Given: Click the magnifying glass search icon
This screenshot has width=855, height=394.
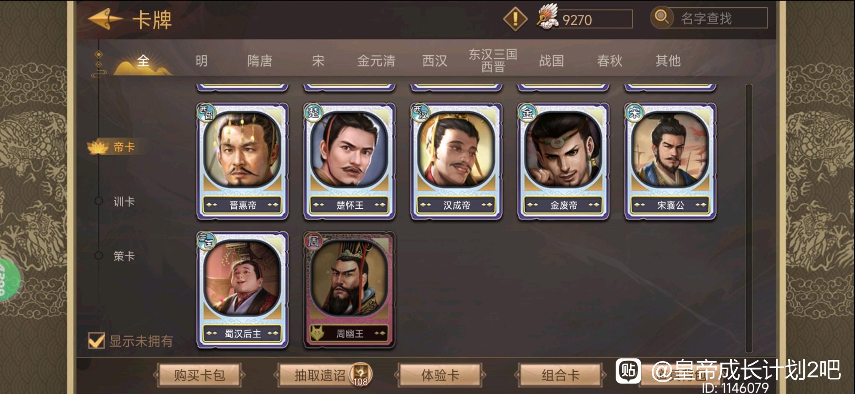Looking at the screenshot, I should (662, 18).
